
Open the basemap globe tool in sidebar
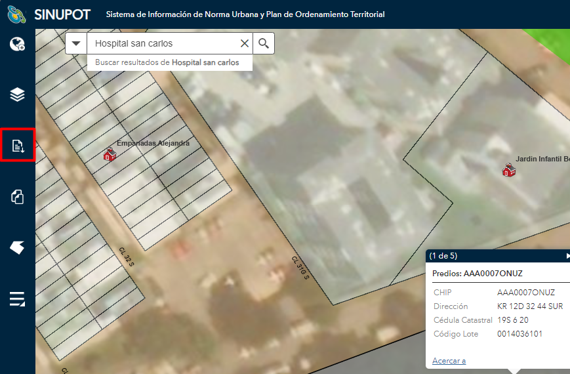coord(17,45)
